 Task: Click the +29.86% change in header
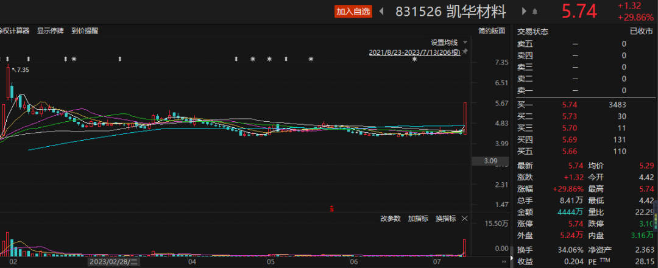pyautogui.click(x=635, y=18)
